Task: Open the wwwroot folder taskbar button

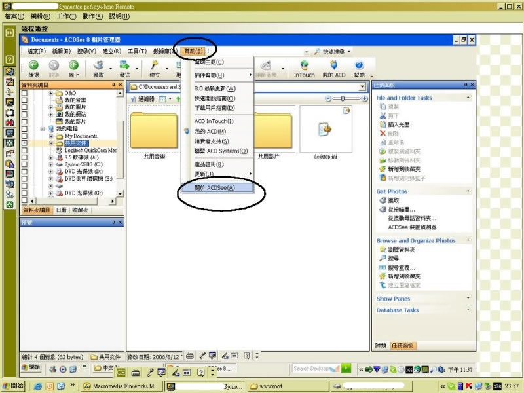Action: [288, 386]
